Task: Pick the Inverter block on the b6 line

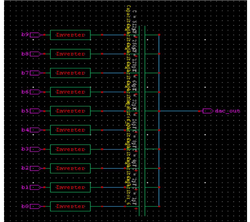Action: click(x=70, y=92)
